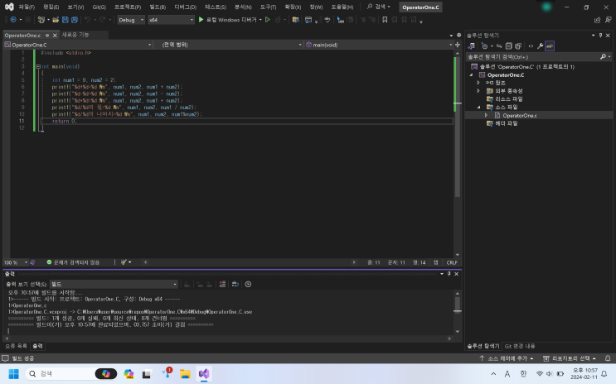Open the 빌드(B) menu

(x=157, y=6)
